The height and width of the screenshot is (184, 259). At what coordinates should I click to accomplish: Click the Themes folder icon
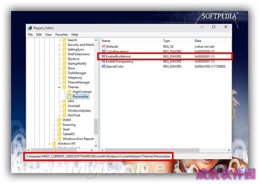[64, 87]
